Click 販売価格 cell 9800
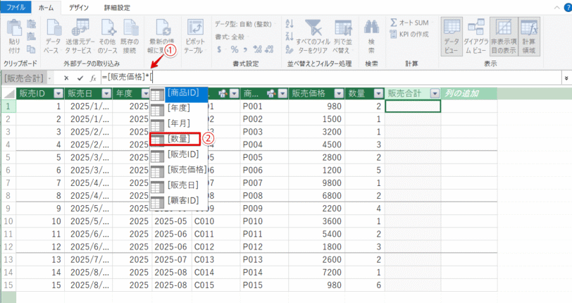572x303 pixels. click(316, 183)
